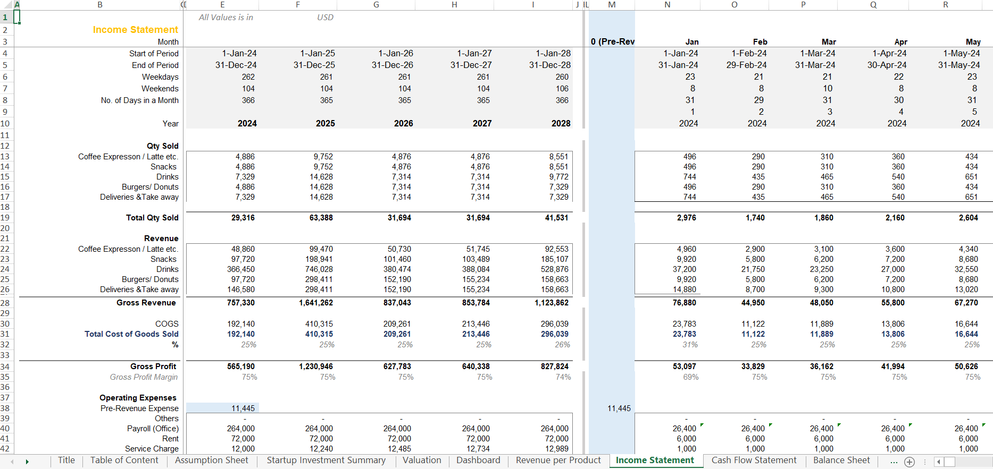Select the Income Statement tab
Screen dimensions: 993x469
[x=655, y=461]
